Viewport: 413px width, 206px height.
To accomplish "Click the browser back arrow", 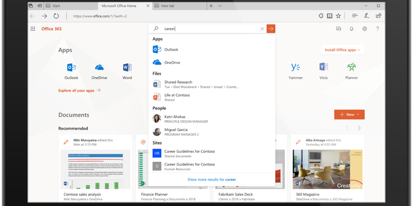I will pos(33,16).
